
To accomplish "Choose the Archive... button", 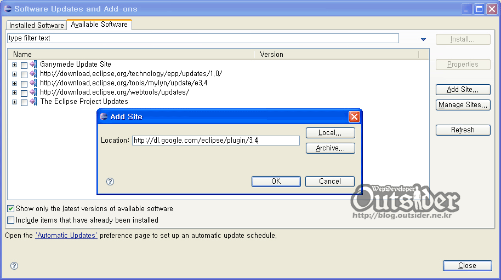I will [331, 148].
